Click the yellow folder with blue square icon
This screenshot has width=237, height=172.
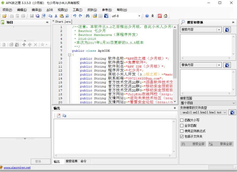point(95,16)
